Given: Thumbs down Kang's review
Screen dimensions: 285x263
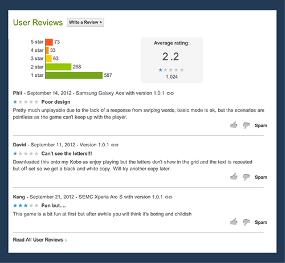Looking at the screenshot, I should point(246,222).
